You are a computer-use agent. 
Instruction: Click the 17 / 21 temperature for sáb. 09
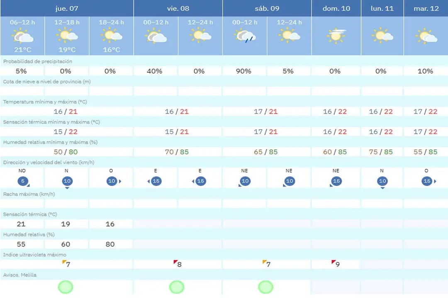coord(266,111)
